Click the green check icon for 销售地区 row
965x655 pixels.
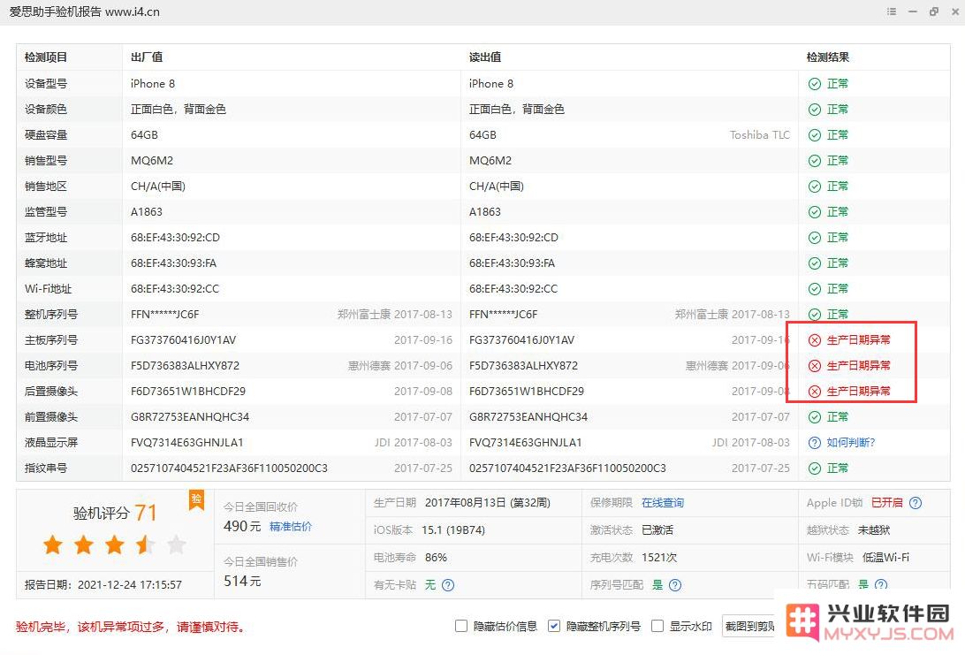point(814,187)
